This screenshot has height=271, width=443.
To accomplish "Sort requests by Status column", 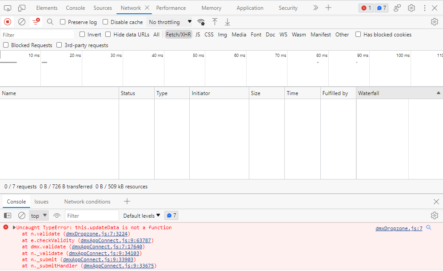I will coord(137,93).
